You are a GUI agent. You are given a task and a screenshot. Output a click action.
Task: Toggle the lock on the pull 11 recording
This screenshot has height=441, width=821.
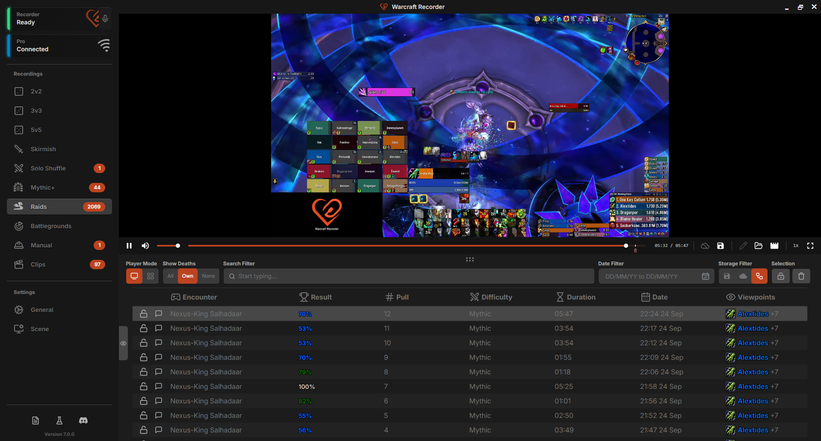tap(144, 328)
